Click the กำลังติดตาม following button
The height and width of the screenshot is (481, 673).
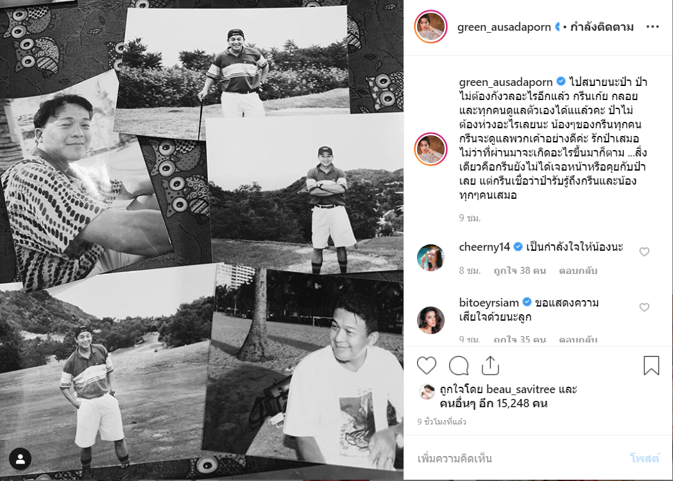point(602,26)
